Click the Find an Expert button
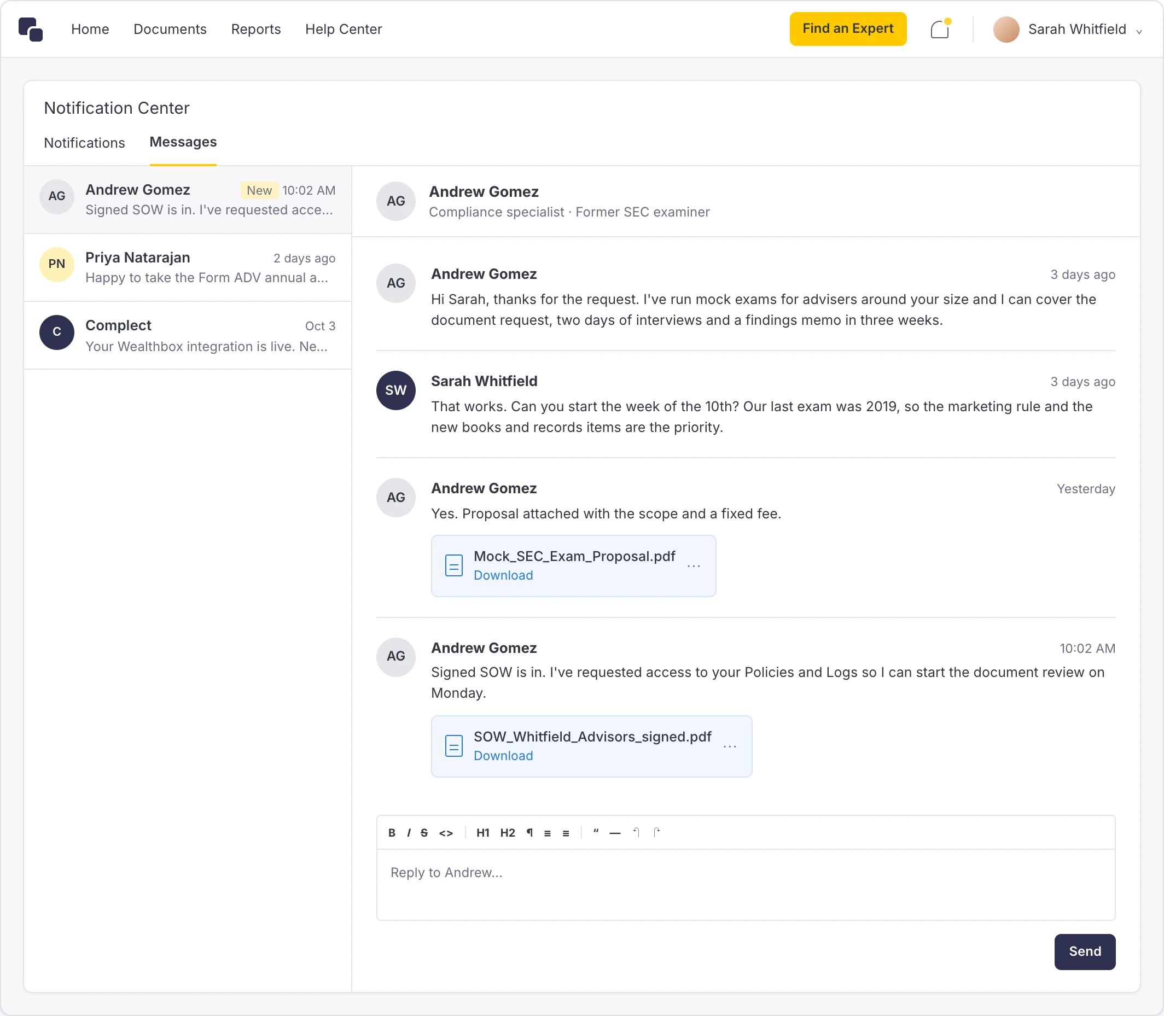This screenshot has width=1164, height=1016. (848, 29)
